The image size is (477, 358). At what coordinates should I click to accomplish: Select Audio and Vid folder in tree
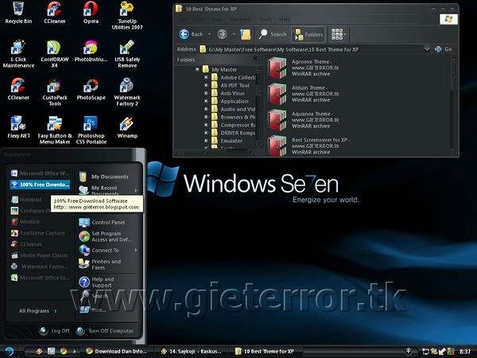coord(234,109)
